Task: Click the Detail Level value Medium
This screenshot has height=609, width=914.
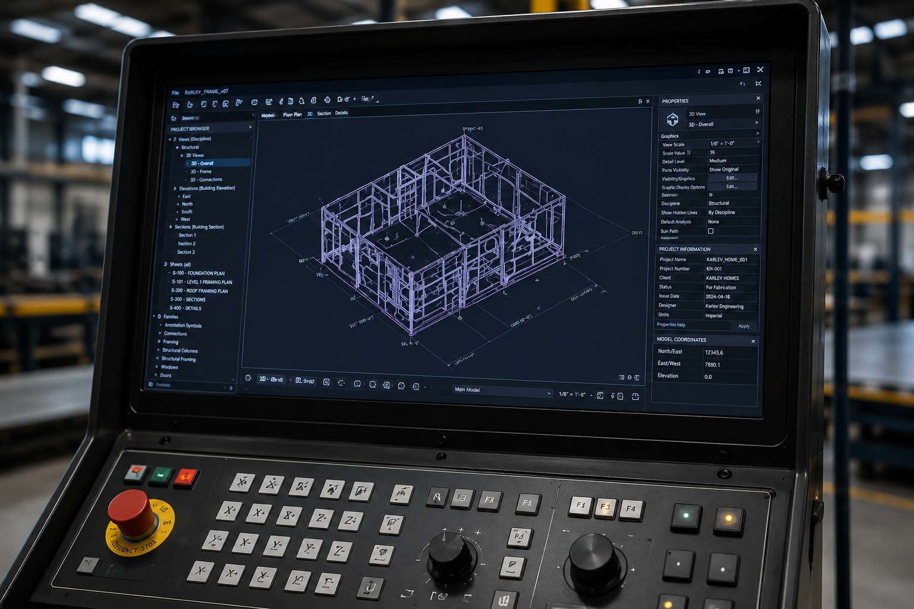Action: point(733,161)
